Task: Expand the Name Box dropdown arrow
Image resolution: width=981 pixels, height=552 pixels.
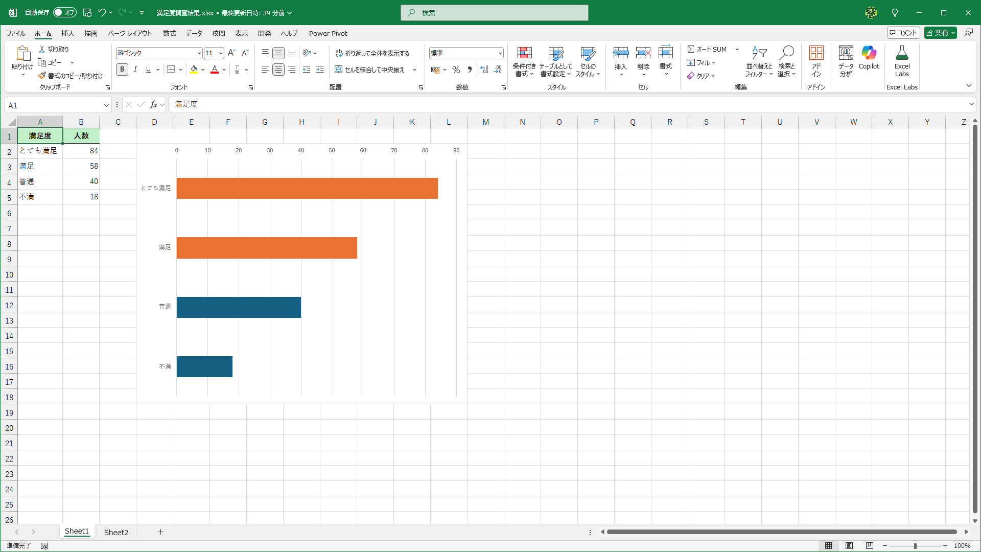Action: (106, 105)
